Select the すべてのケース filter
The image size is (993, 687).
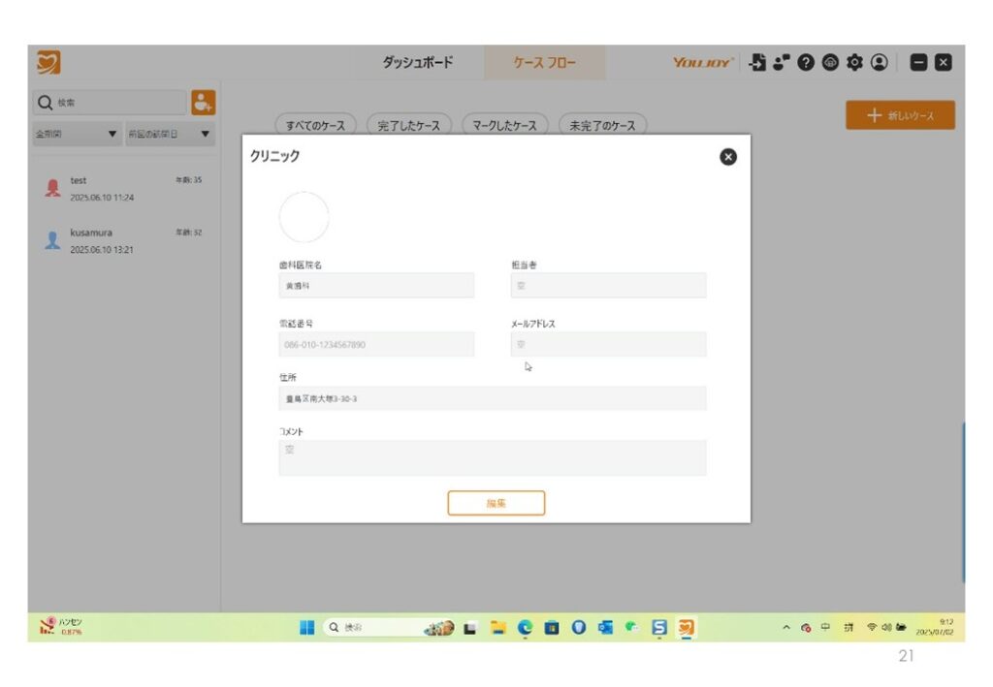tap(316, 126)
